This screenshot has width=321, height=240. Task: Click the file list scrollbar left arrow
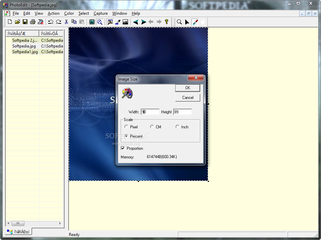(8, 223)
